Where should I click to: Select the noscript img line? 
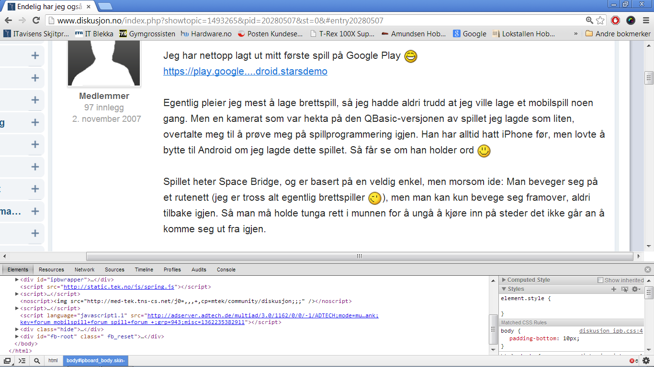[186, 301]
